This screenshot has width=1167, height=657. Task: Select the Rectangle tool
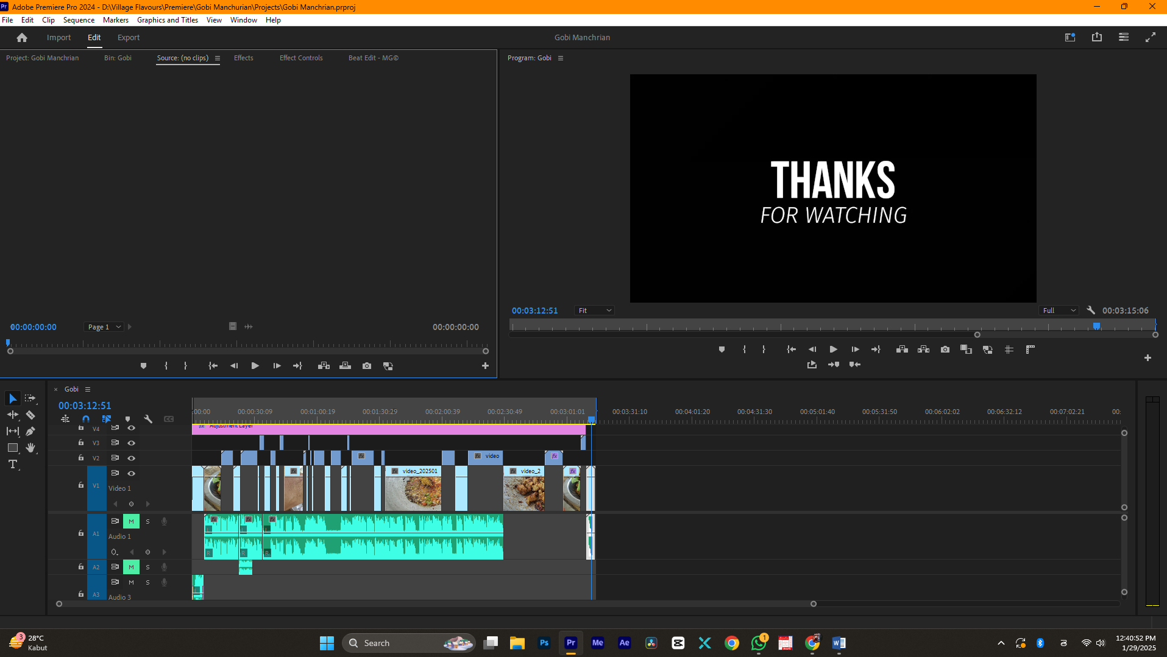pyautogui.click(x=13, y=448)
